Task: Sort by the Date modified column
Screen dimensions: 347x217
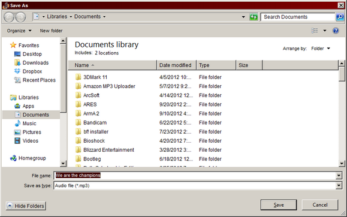Action: click(x=177, y=65)
